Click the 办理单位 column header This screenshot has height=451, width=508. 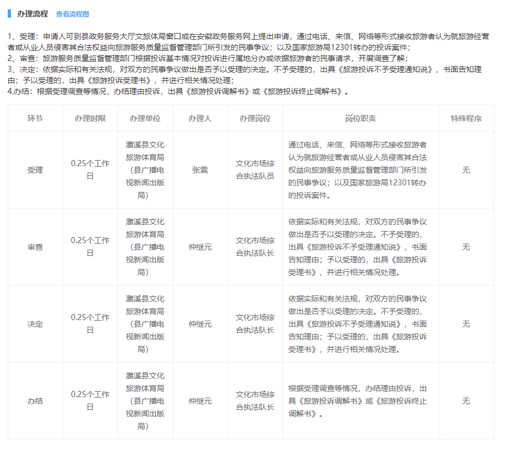click(x=145, y=118)
